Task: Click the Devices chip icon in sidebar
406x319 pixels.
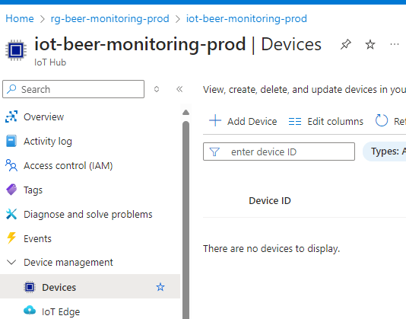Action: coord(30,287)
